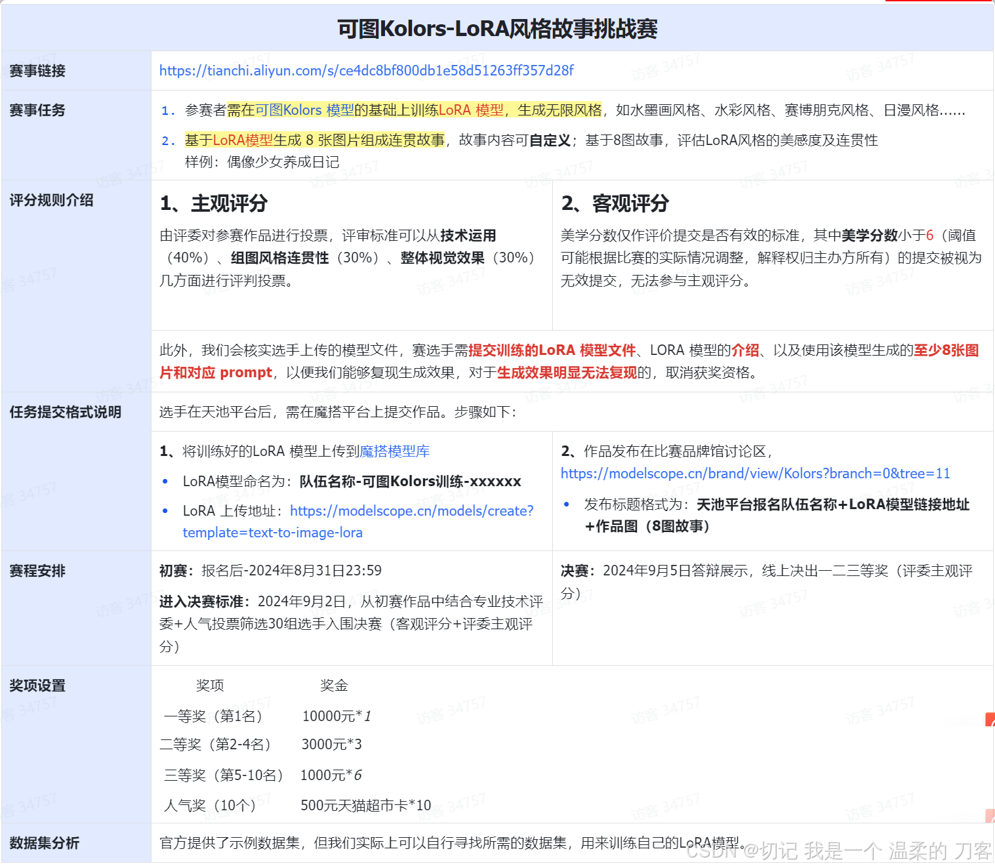
Task: Open the tianchi.aliyun.com competition link
Action: [366, 71]
